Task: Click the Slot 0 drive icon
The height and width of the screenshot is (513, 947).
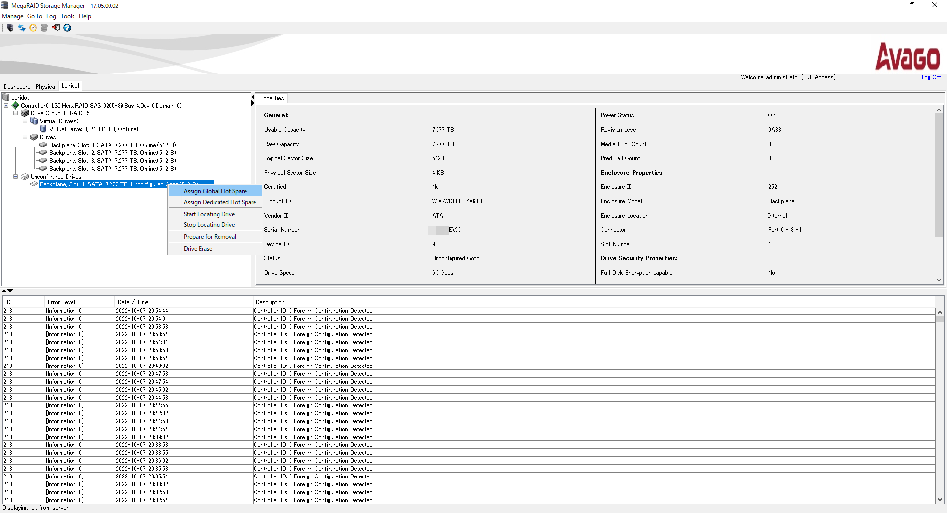Action: pyautogui.click(x=43, y=145)
